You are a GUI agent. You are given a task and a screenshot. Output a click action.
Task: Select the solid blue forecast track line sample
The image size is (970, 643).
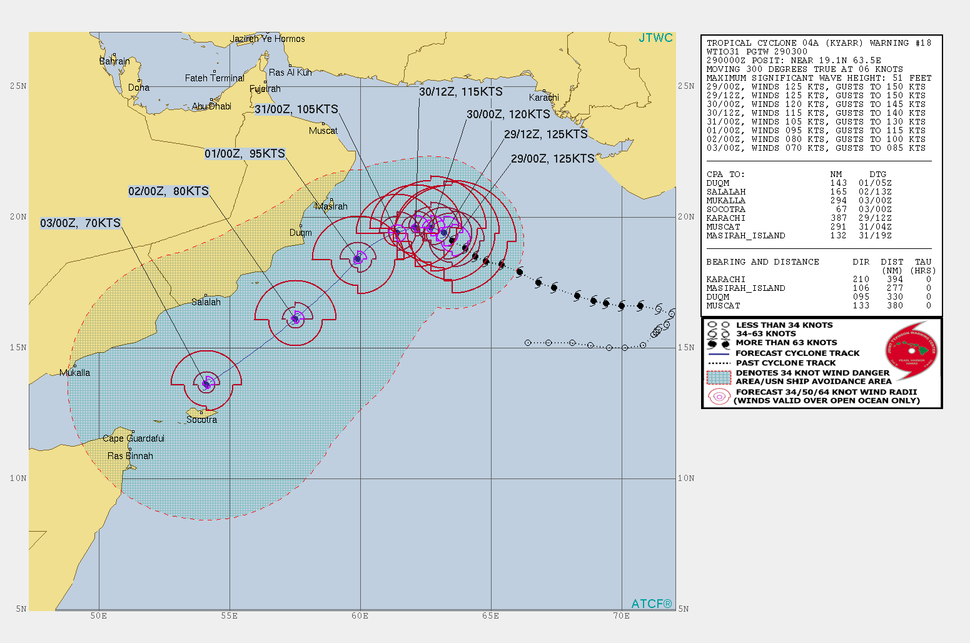point(719,353)
